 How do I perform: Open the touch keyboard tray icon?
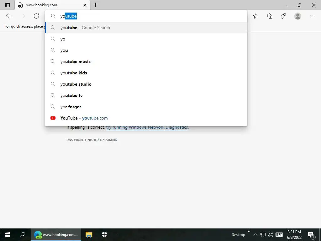tap(279, 235)
